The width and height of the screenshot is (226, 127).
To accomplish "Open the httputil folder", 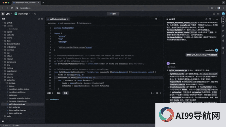I will (x=10, y=56).
